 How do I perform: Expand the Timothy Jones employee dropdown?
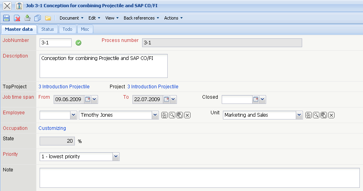coord(155,115)
